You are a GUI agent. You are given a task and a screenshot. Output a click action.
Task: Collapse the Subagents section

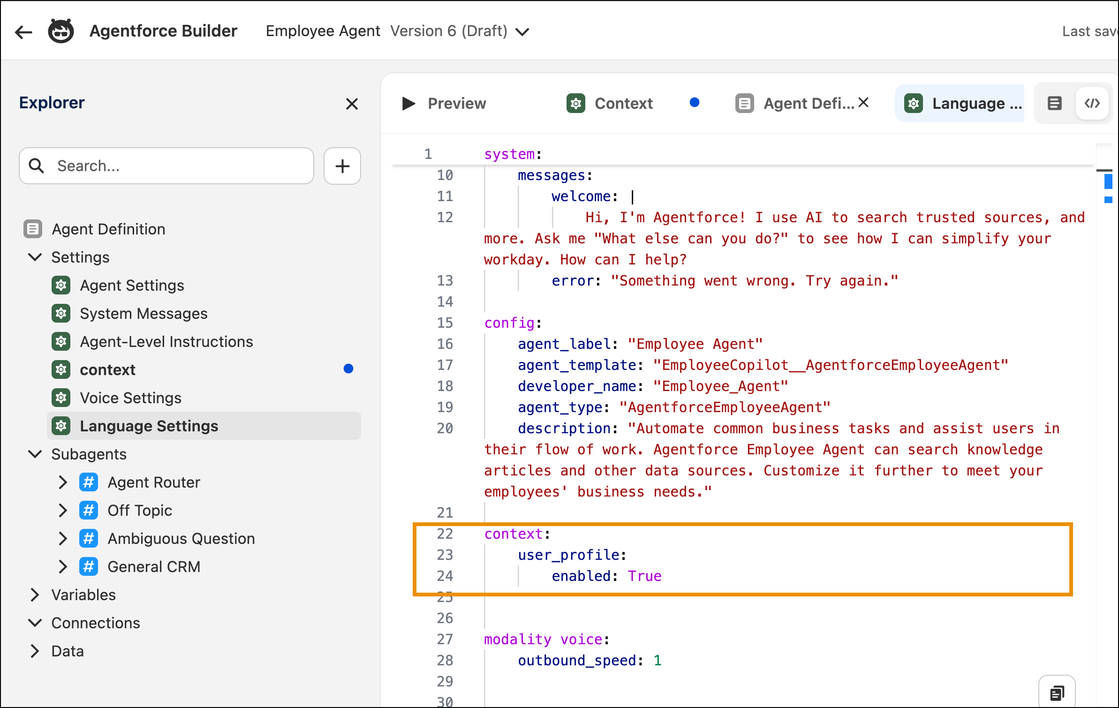click(35, 454)
